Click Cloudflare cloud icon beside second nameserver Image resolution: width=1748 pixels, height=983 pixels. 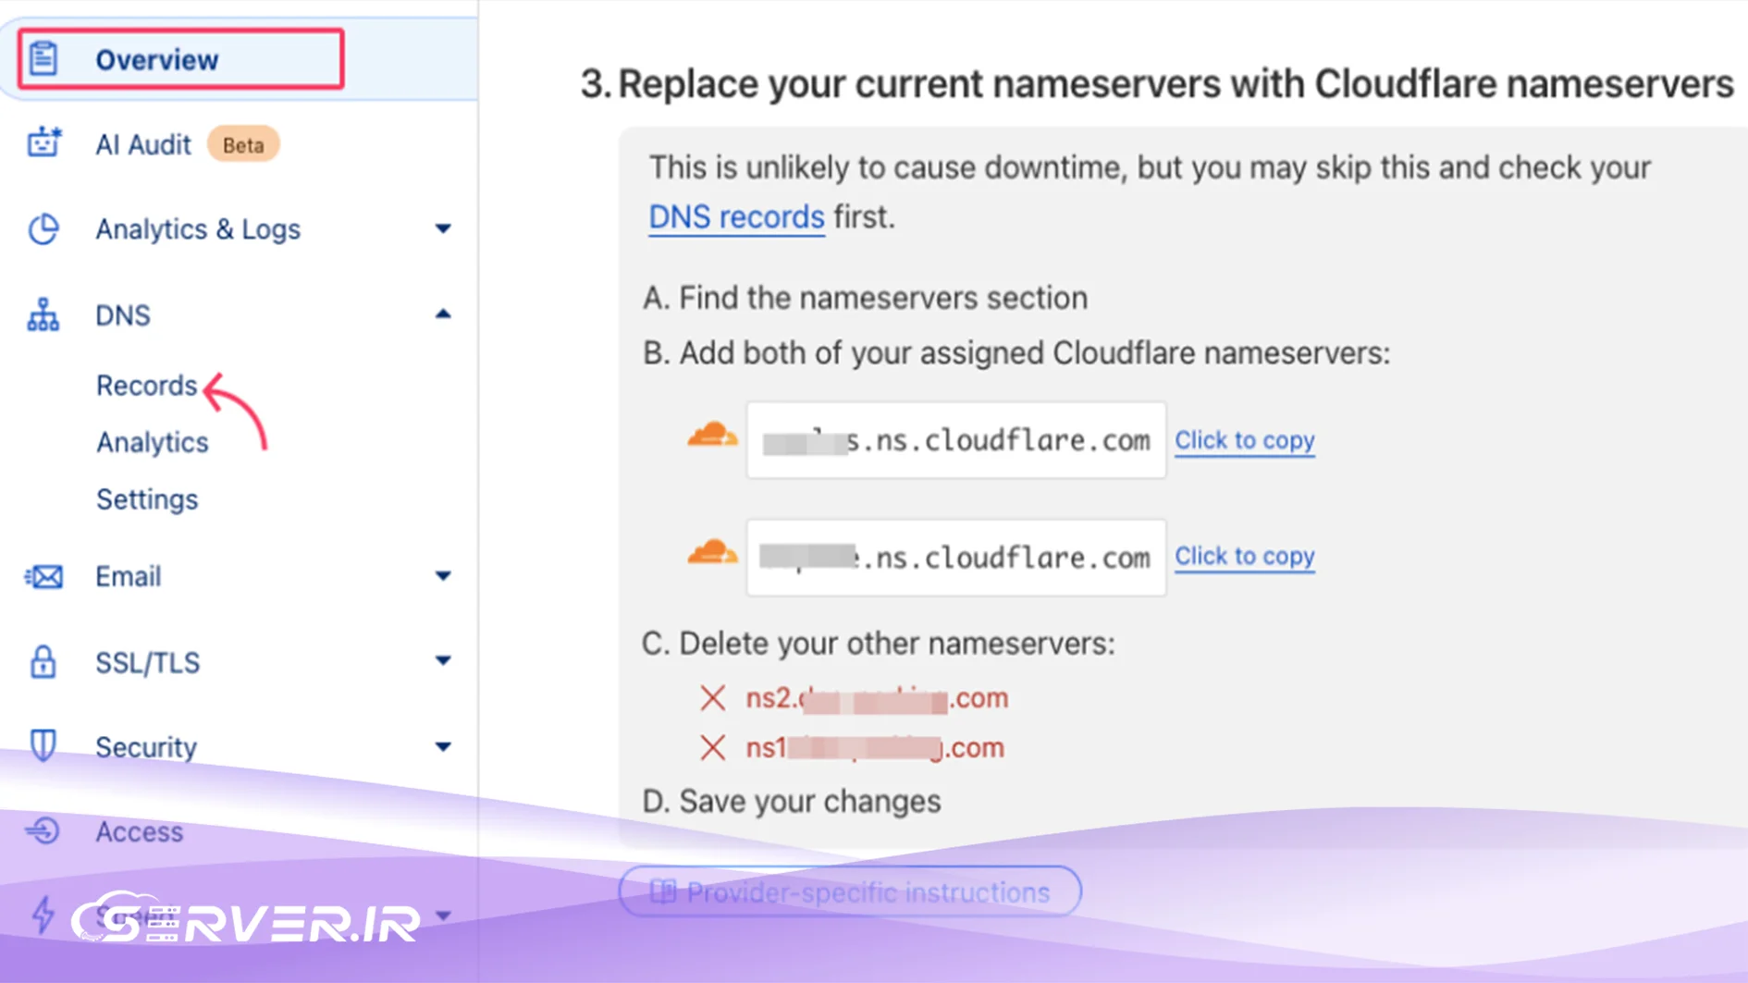[x=712, y=552]
